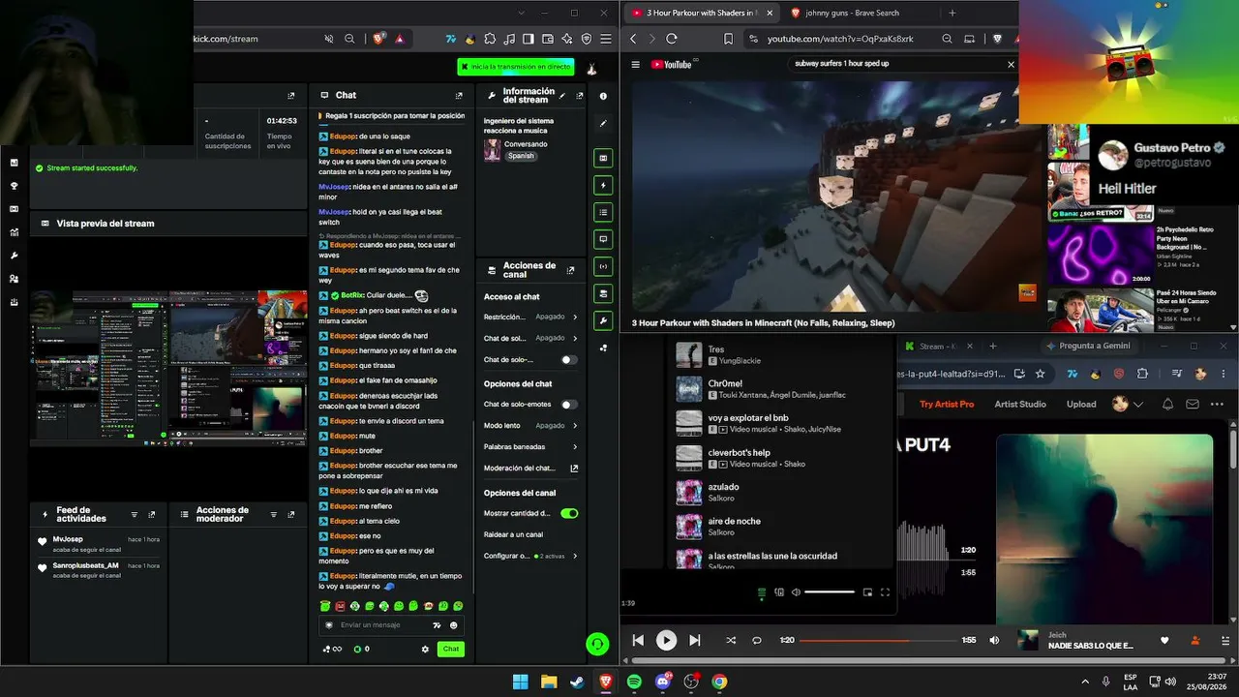Pop out the Acciones de canal panel
Viewport: 1239px width, 697px height.
[570, 270]
